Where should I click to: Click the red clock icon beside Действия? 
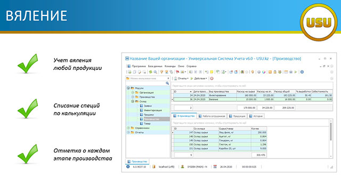click(212, 78)
